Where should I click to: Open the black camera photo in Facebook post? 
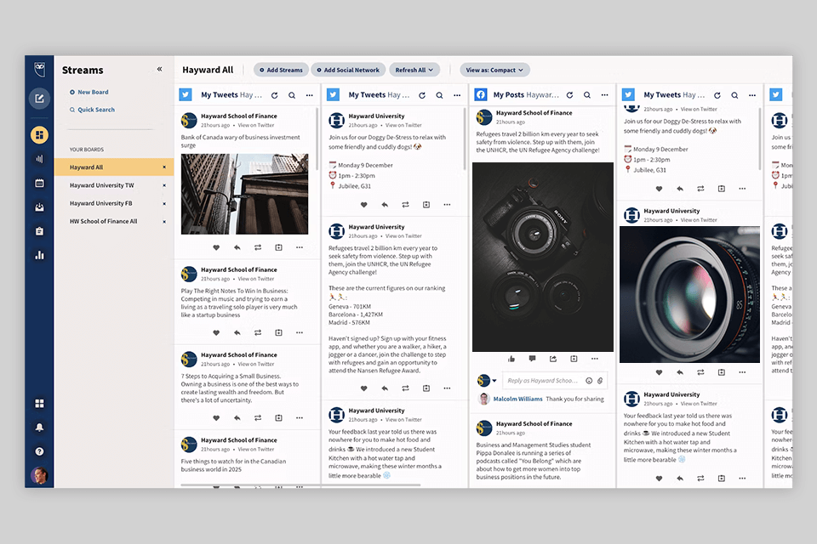tap(543, 258)
